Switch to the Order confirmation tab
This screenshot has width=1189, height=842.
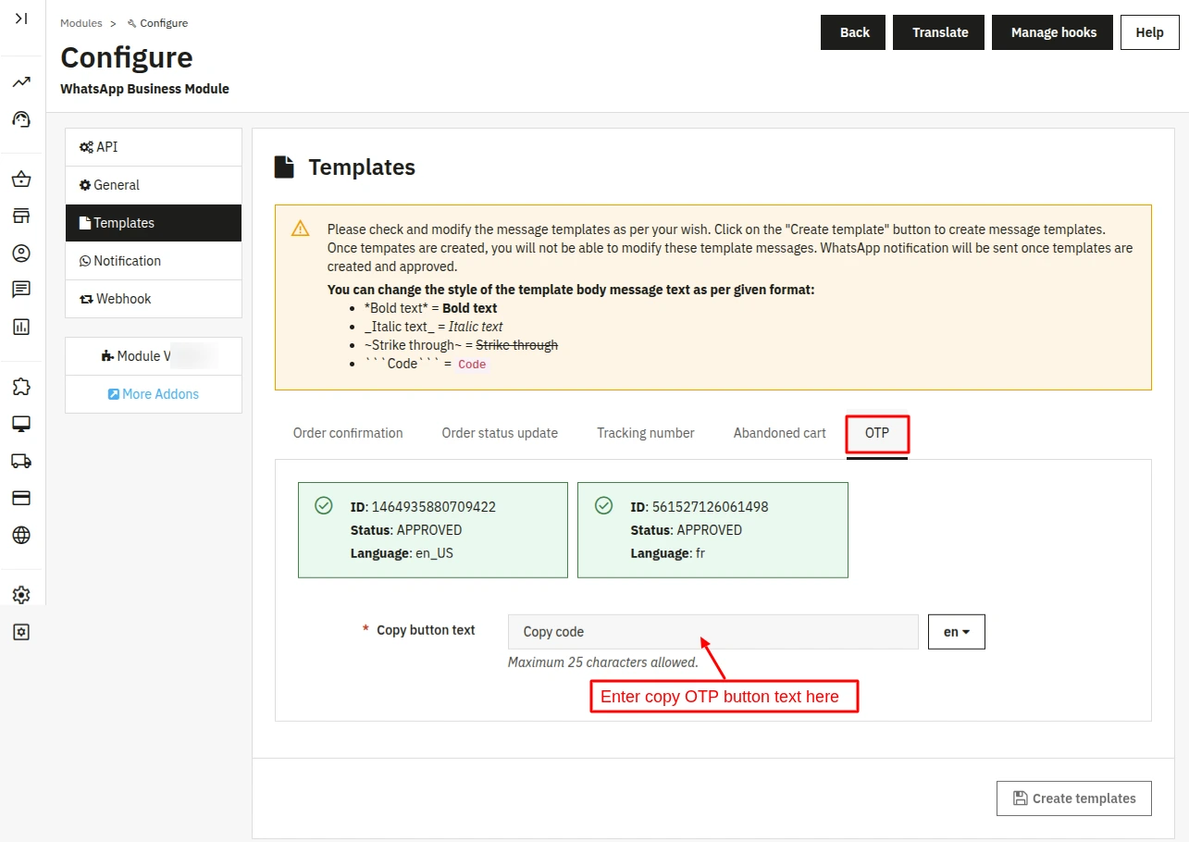pos(348,433)
